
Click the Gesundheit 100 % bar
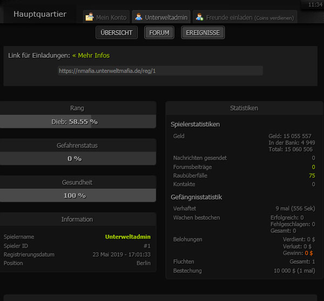78,195
